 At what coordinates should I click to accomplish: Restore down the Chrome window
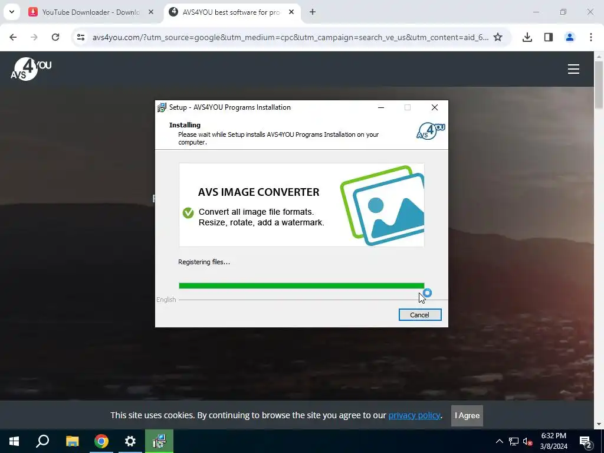tap(563, 12)
